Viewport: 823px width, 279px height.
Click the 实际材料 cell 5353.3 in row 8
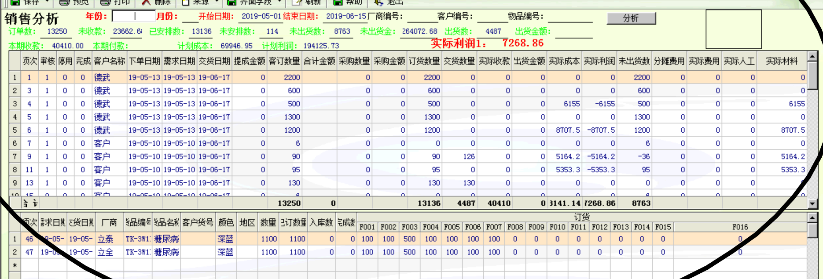click(782, 170)
